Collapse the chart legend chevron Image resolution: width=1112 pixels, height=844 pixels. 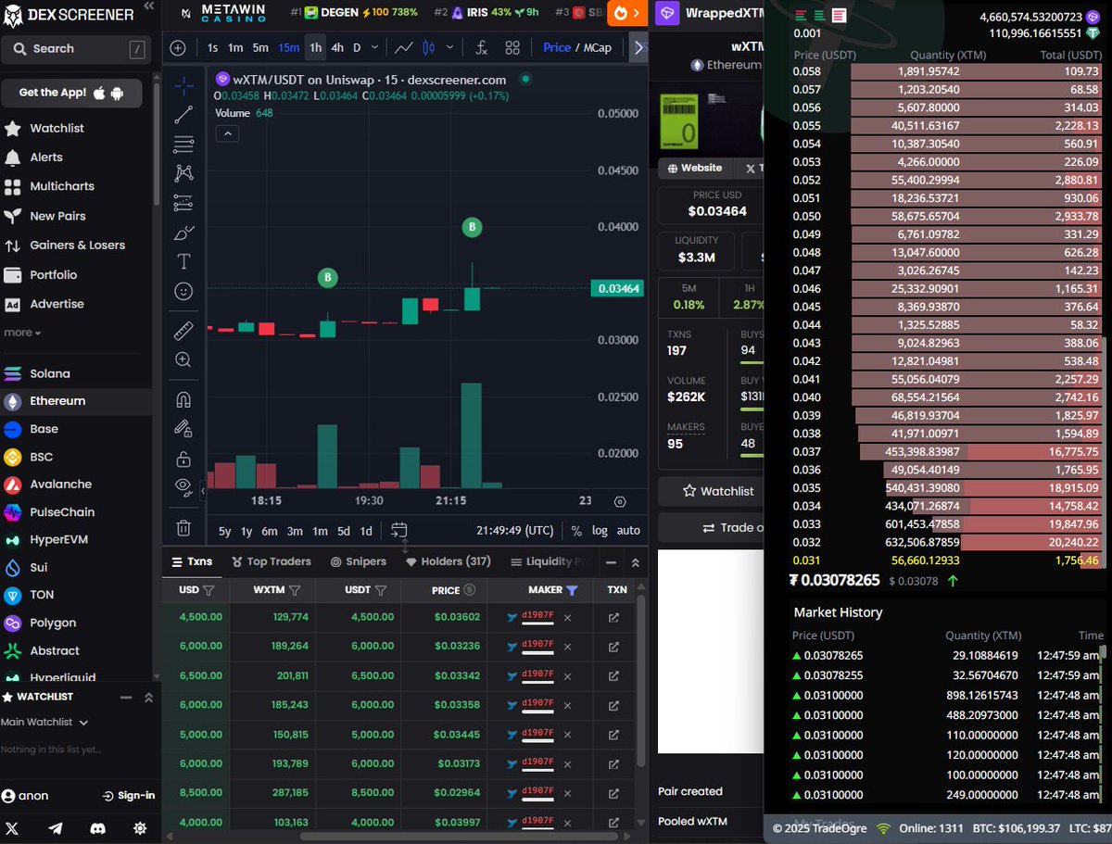[227, 133]
